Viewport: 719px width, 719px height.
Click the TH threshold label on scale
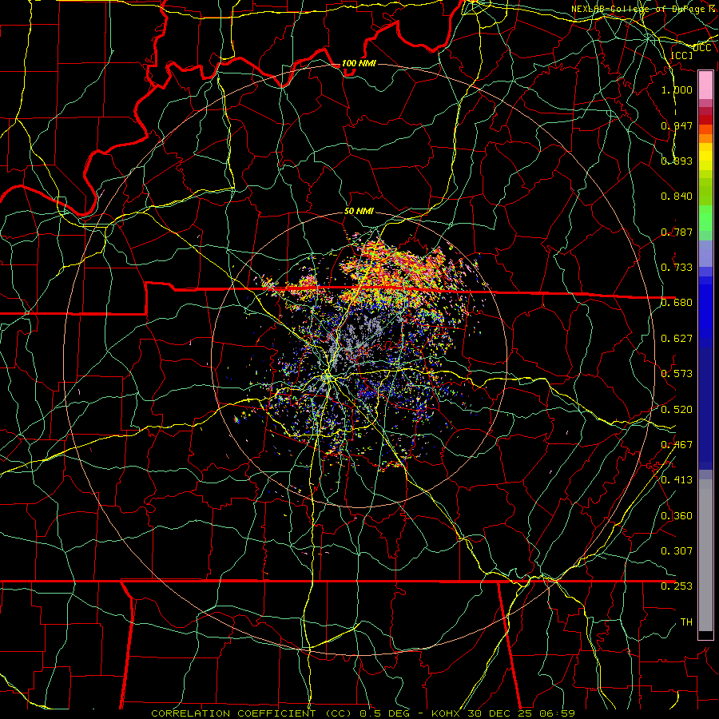(x=686, y=622)
